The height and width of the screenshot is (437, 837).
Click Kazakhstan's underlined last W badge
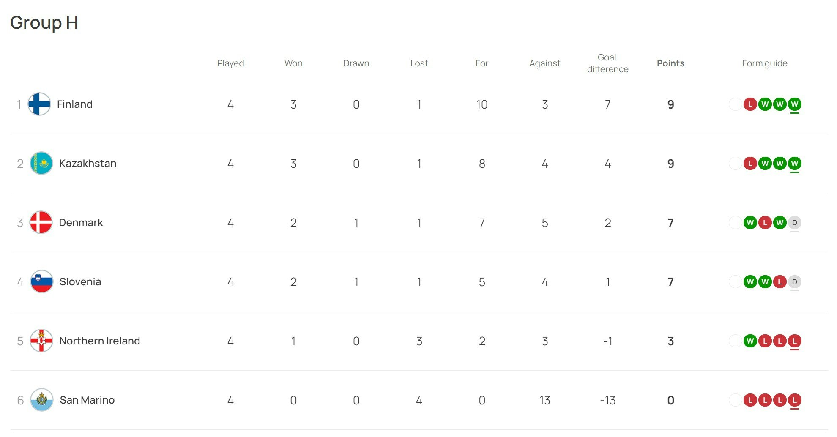pyautogui.click(x=794, y=163)
